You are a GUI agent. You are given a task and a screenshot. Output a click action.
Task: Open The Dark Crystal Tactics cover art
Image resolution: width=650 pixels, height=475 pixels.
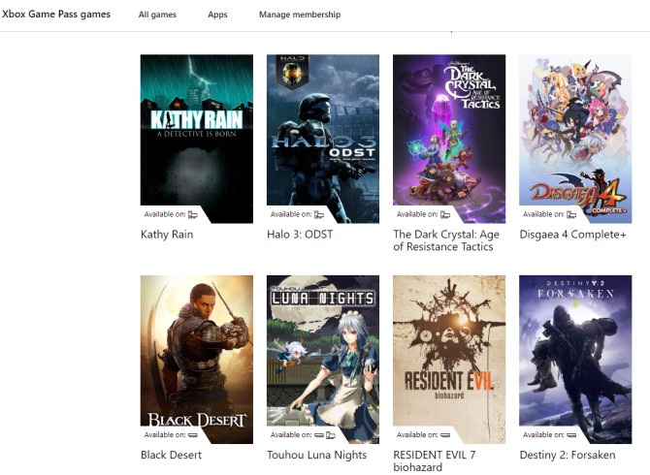(449, 139)
